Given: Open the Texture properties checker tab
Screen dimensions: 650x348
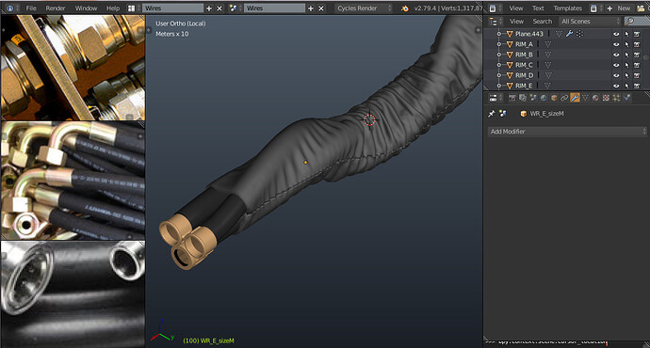Looking at the screenshot, I should tap(606, 98).
